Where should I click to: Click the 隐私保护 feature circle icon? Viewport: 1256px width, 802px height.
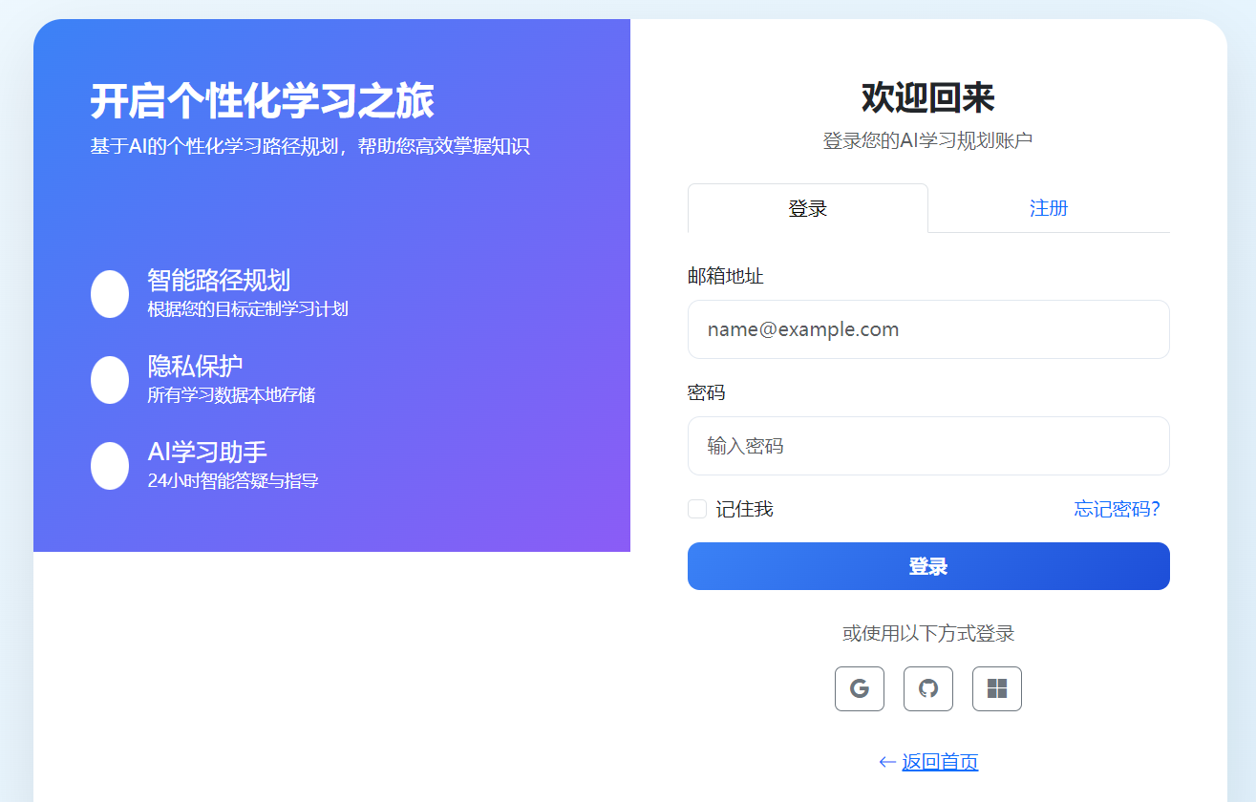[110, 379]
